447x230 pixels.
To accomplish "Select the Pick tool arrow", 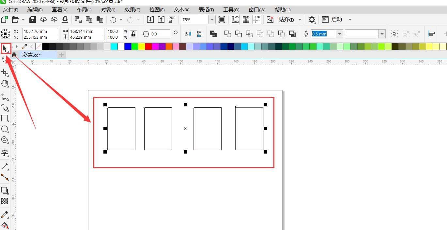I will point(5,49).
